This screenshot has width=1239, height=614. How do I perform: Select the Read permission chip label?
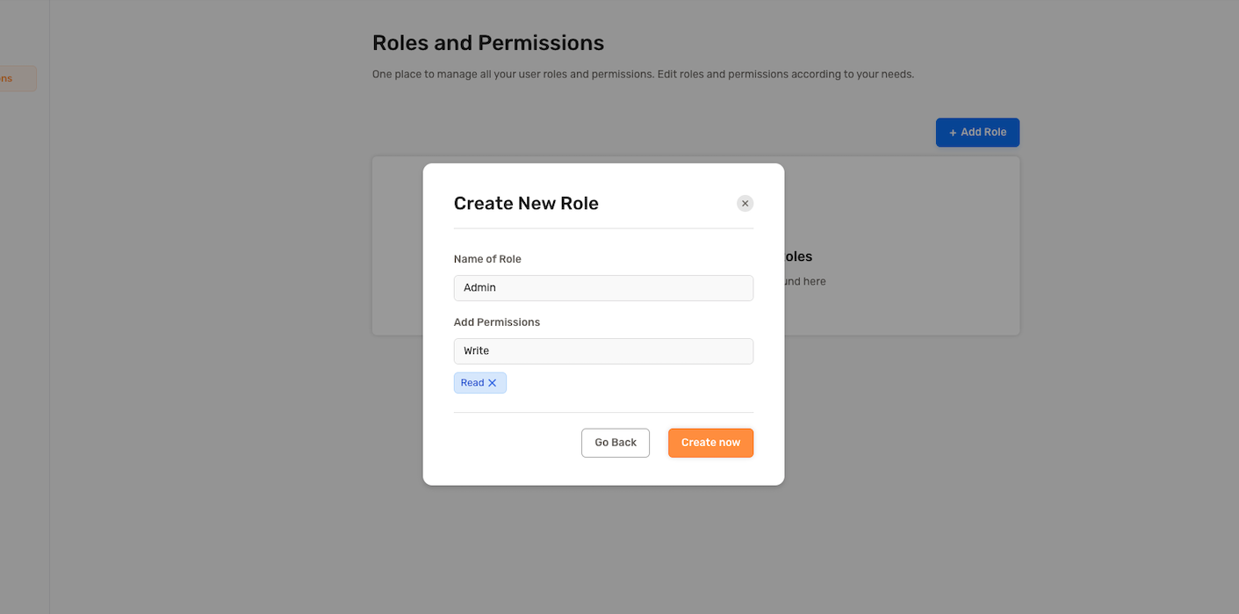point(472,383)
